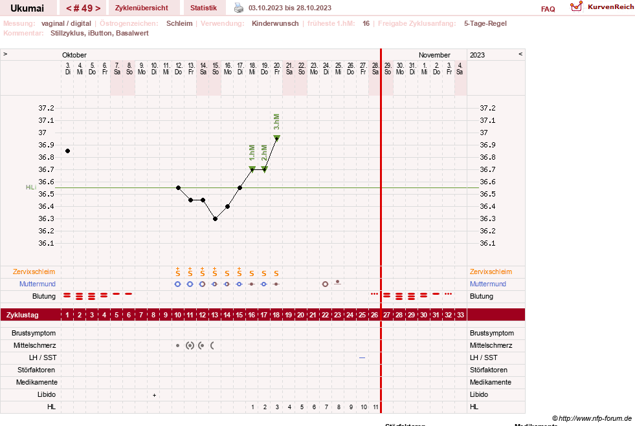This screenshot has width=635, height=426.
Task: Click bleeding icon on cycle day 1
Action: point(67,295)
